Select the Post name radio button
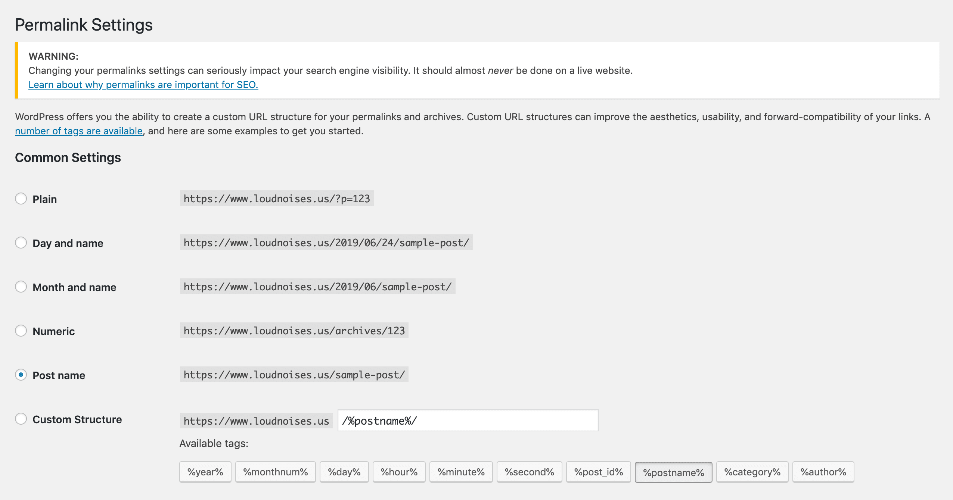This screenshot has width=953, height=500. 21,375
